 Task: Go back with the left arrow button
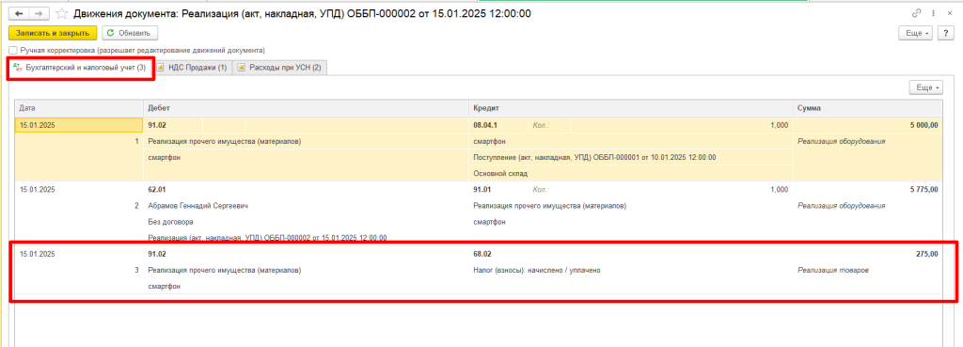point(18,13)
